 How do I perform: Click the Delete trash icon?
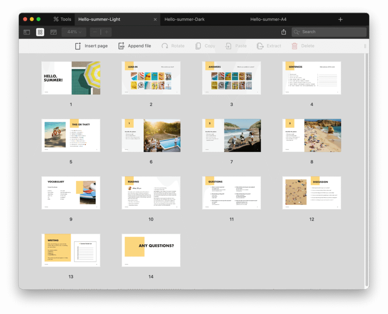pyautogui.click(x=294, y=46)
